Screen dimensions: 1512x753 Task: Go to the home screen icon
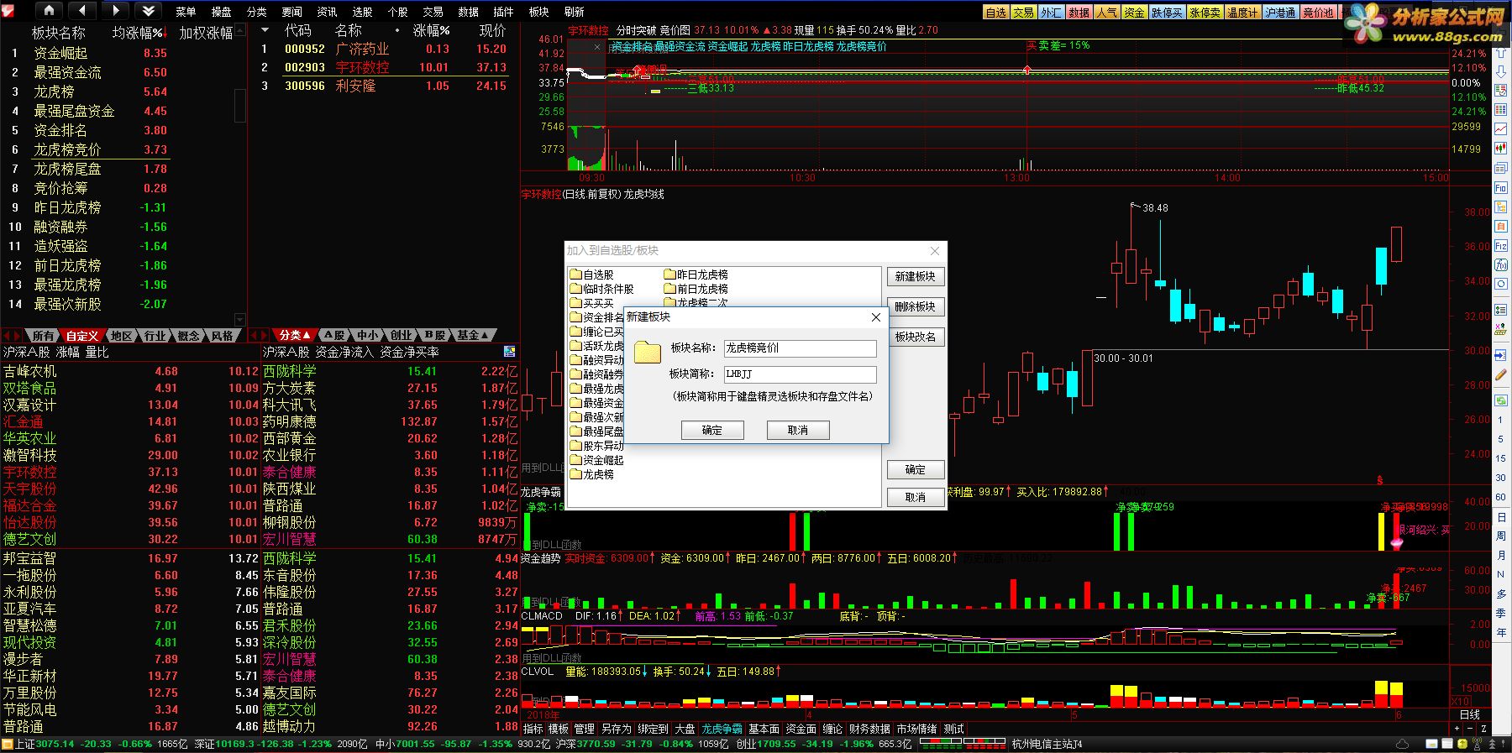click(x=49, y=11)
